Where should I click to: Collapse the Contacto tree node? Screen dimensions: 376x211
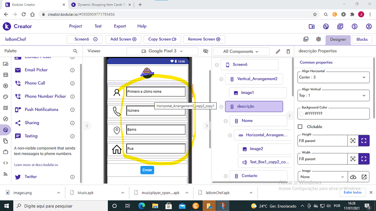[226, 176]
